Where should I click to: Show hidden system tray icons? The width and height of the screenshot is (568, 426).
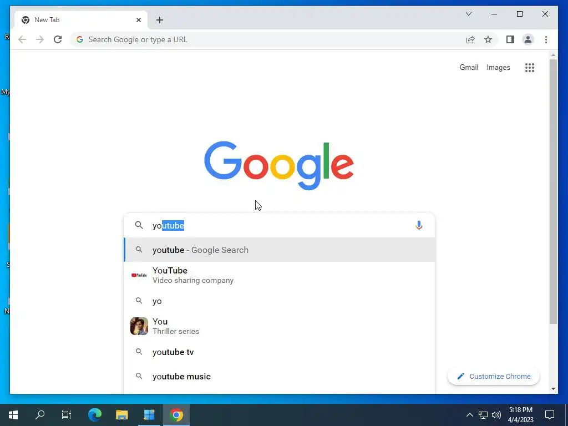coord(469,415)
